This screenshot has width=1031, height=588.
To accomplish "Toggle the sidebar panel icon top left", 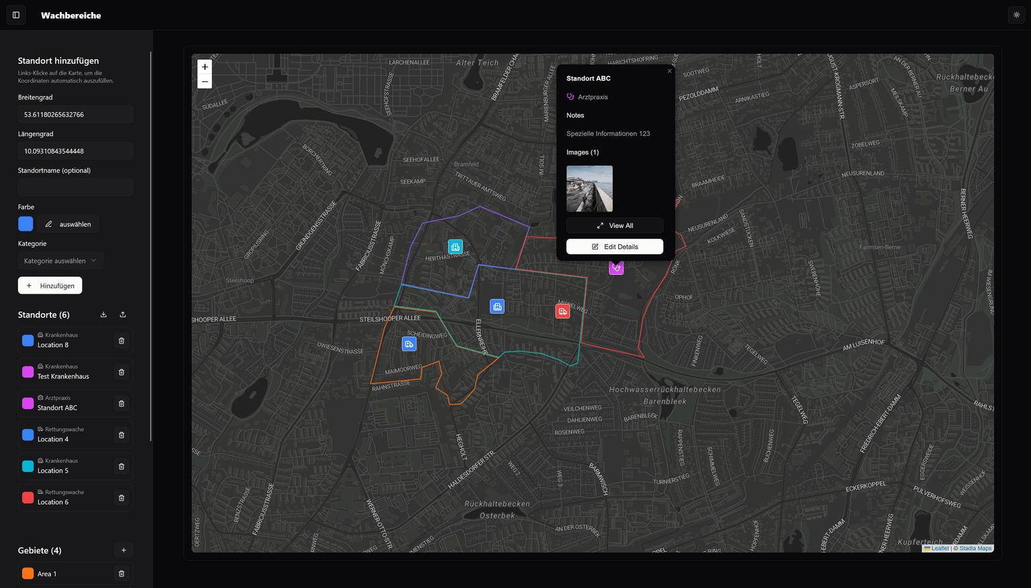I will point(15,15).
